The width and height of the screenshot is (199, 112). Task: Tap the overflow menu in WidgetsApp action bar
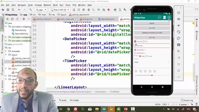169,17
